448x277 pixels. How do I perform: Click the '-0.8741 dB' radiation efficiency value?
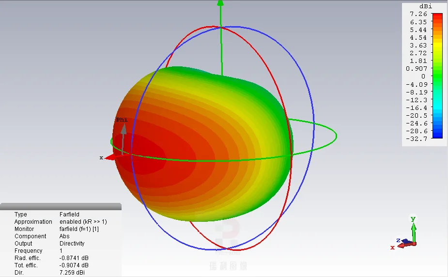pos(74,258)
